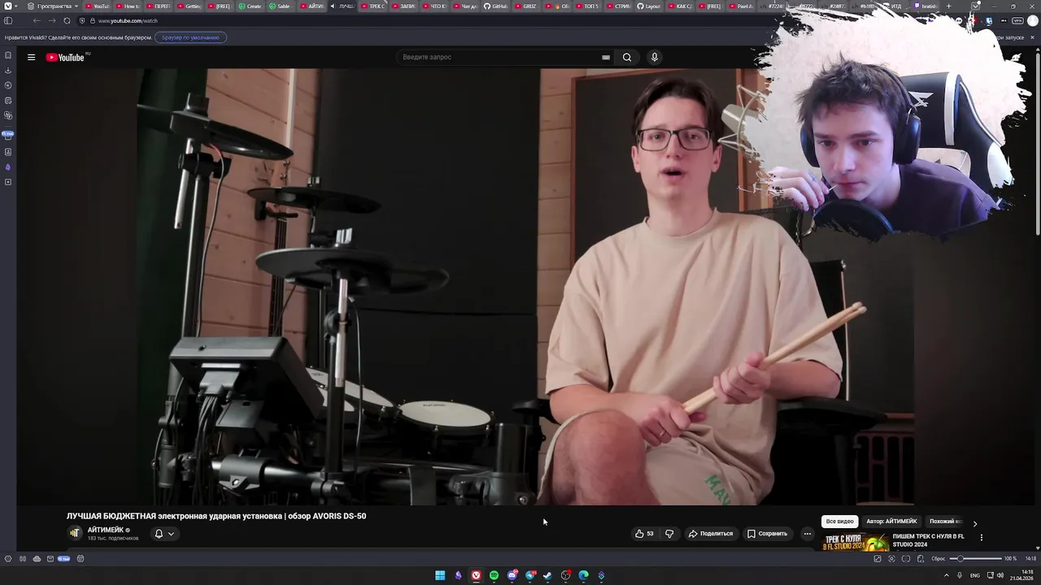Open the new tab plus button

pyautogui.click(x=948, y=6)
